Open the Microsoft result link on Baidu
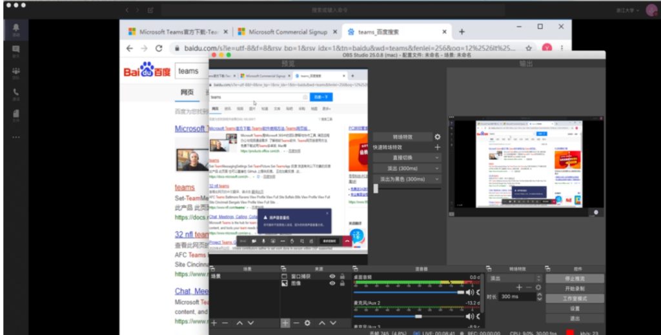 (x=192, y=128)
